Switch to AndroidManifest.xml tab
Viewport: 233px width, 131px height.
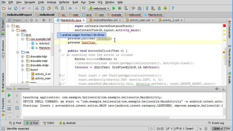coord(105,20)
